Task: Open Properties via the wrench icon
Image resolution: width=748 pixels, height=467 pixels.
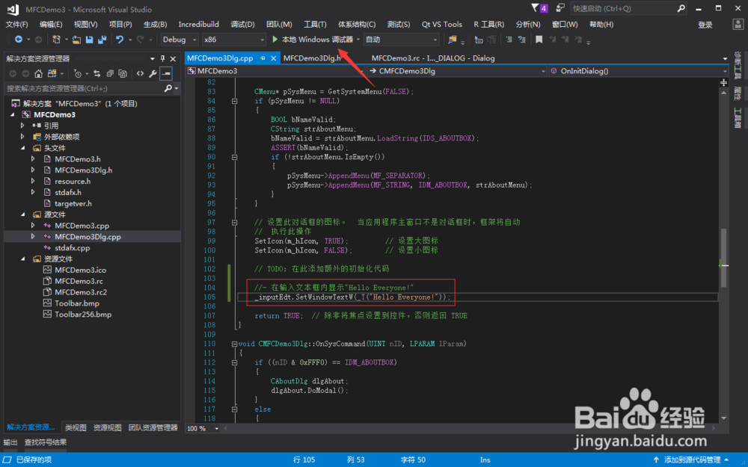Action: click(153, 73)
